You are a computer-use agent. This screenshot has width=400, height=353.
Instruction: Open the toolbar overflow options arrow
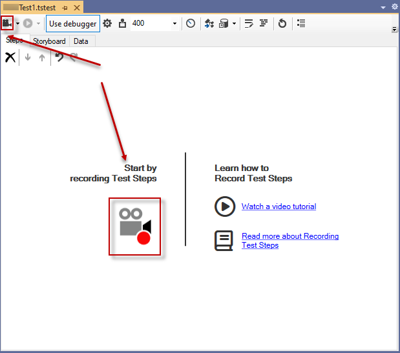(394, 29)
